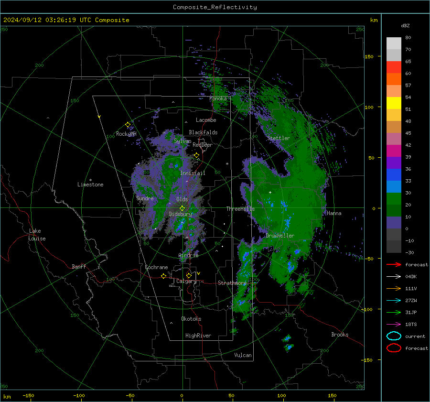Click the dBZ legend heading
The height and width of the screenshot is (402, 430).
[405, 26]
